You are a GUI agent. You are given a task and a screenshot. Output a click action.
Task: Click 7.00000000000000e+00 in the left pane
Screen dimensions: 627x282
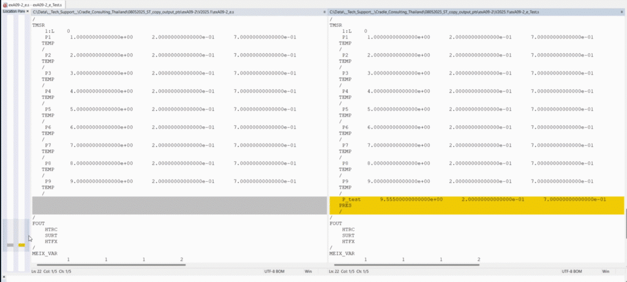[102, 145]
